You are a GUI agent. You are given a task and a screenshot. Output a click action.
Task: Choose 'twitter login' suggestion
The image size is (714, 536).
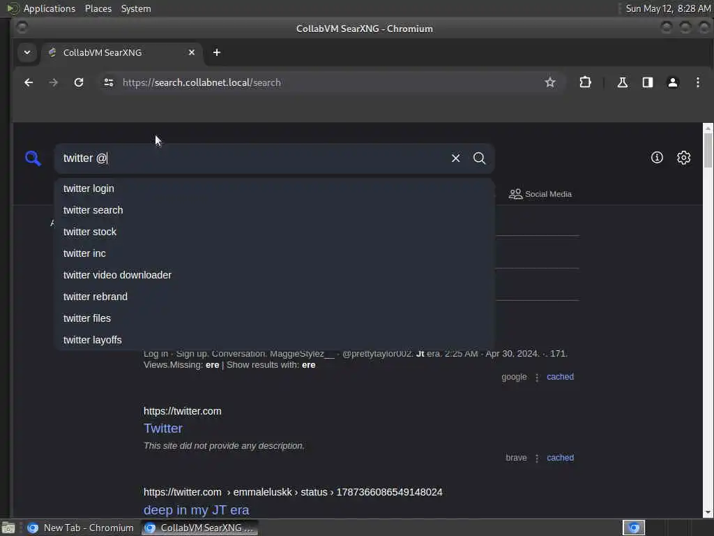[x=274, y=188]
